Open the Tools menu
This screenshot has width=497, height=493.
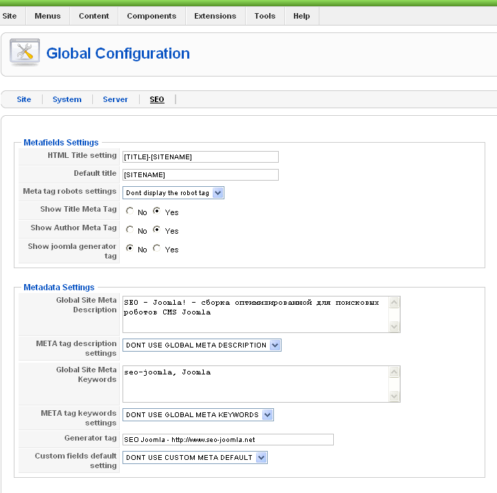(x=264, y=16)
